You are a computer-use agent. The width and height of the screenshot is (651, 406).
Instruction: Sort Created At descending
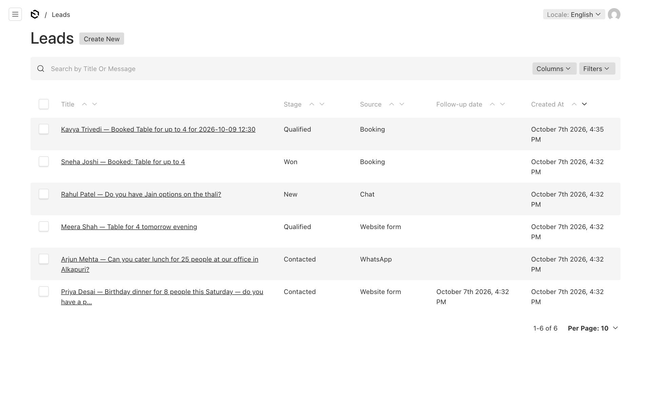click(584, 104)
